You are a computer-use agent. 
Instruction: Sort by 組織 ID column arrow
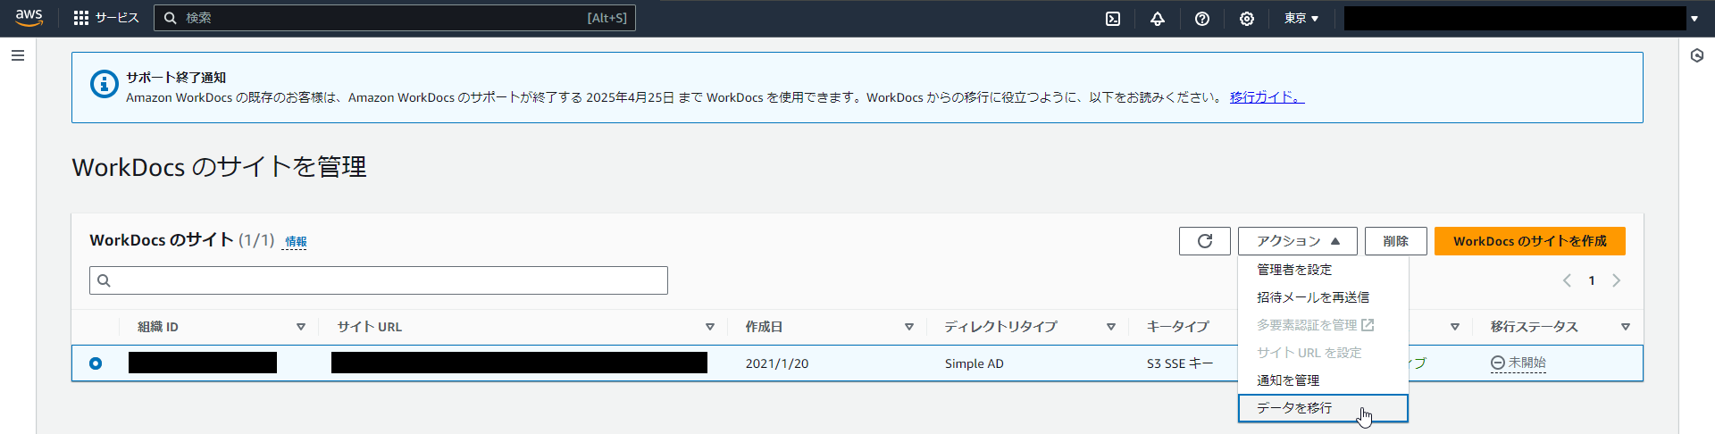point(301,327)
